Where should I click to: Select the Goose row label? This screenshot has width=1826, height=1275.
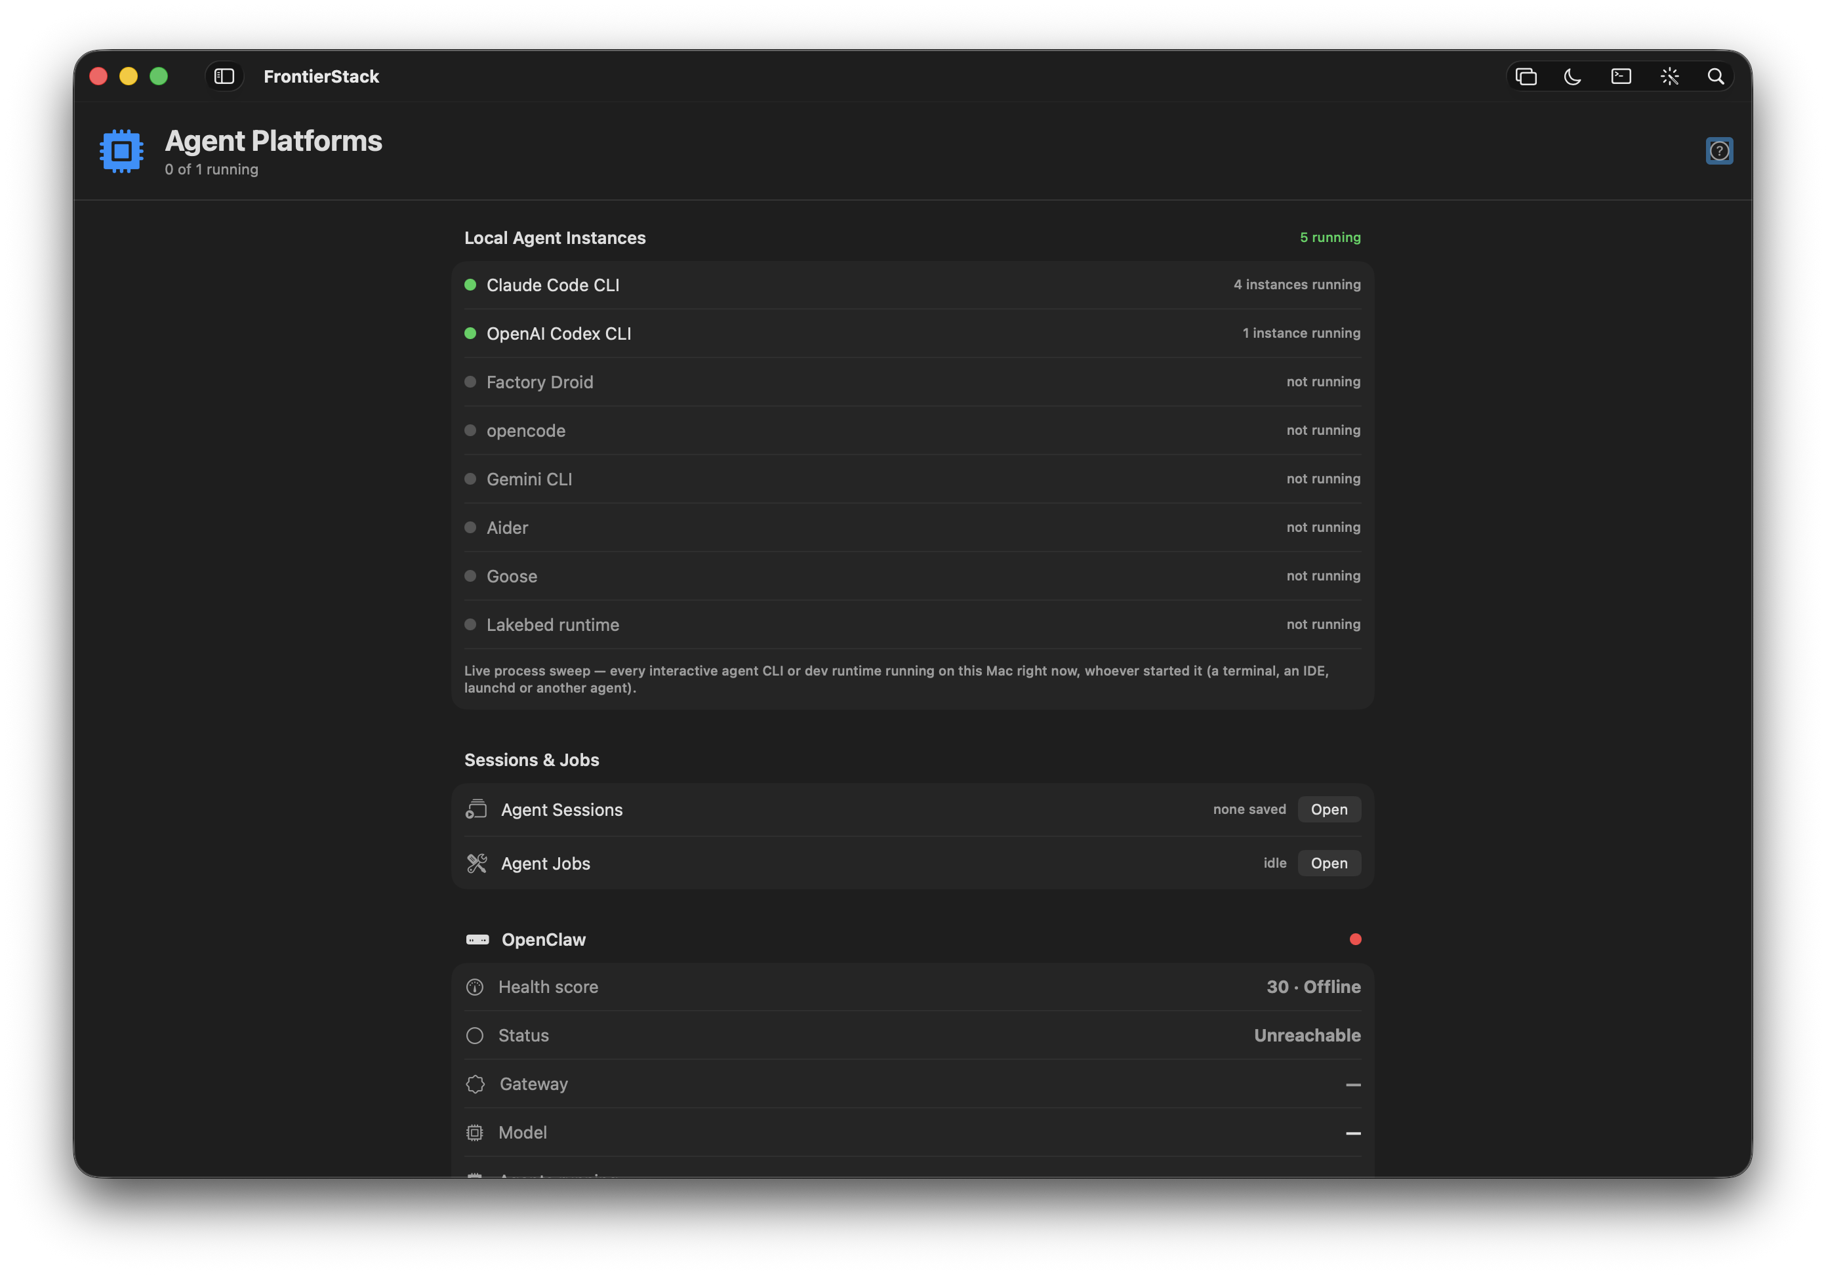click(x=512, y=576)
